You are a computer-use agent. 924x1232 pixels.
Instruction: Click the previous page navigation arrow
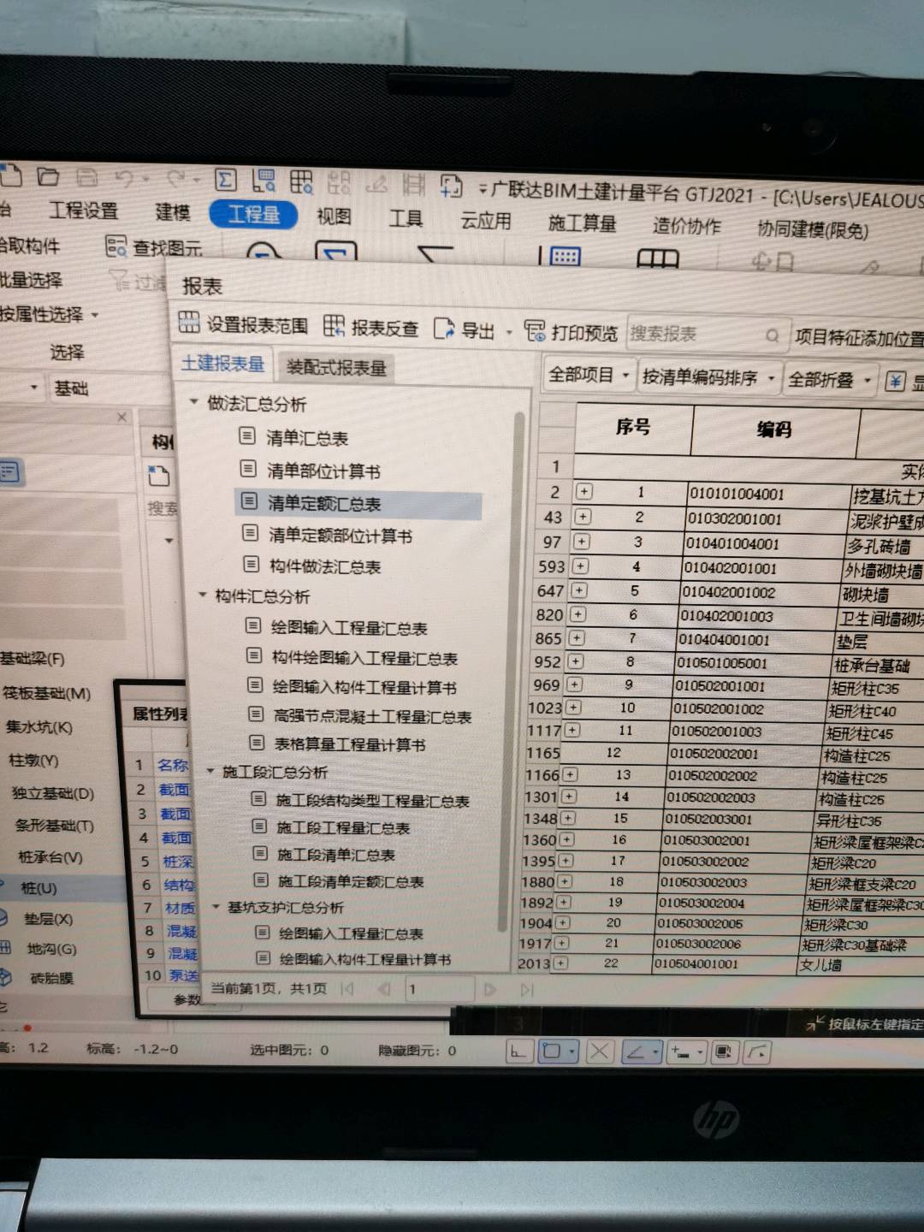tap(384, 988)
